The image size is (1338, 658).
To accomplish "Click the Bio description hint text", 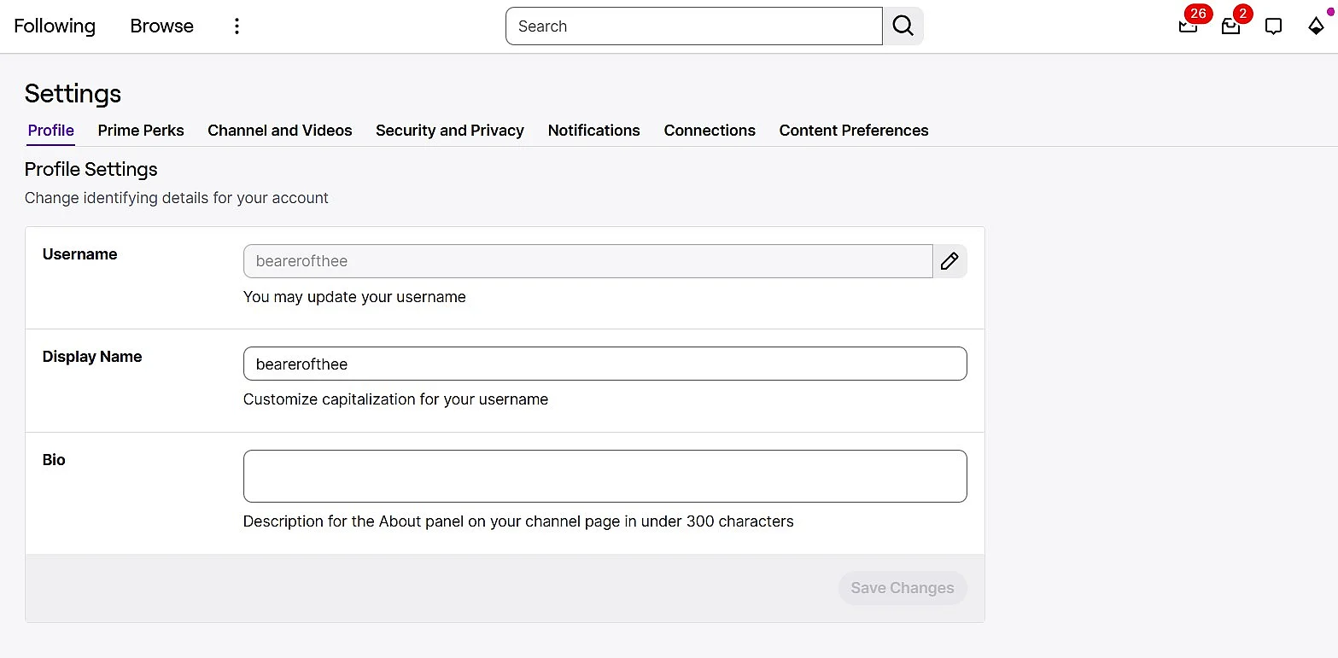I will (x=518, y=521).
